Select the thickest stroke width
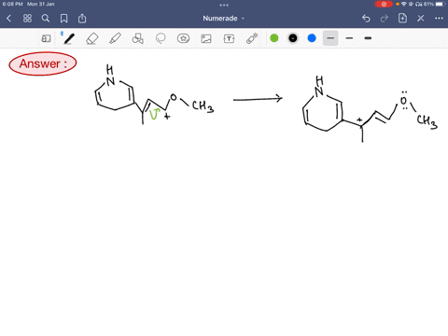Viewport: 448px width, 336px height. (x=368, y=38)
